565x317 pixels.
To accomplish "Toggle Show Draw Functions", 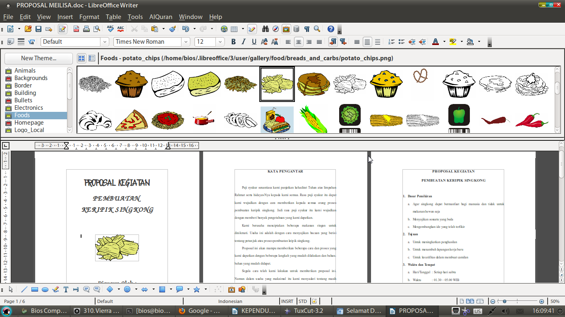I will [x=252, y=29].
